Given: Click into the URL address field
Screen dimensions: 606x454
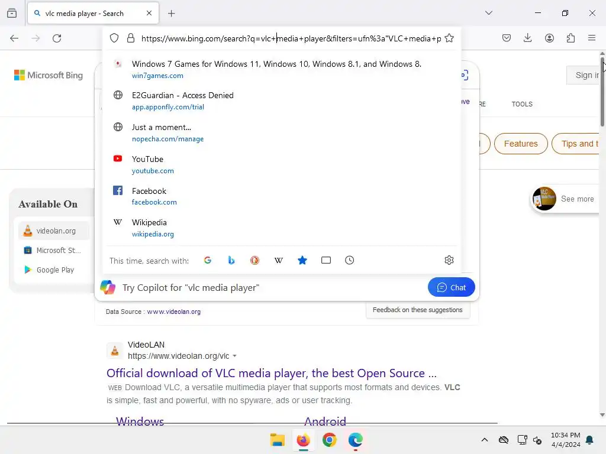Looking at the screenshot, I should (x=291, y=38).
